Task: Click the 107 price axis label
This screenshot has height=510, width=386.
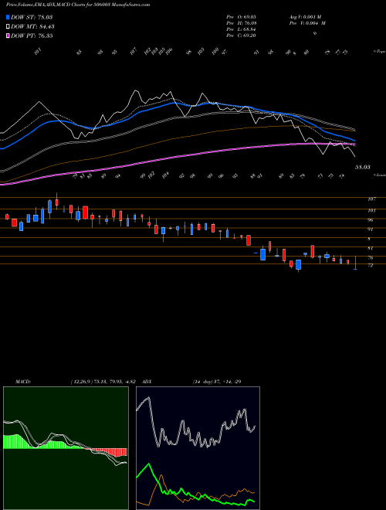Action: tap(371, 199)
